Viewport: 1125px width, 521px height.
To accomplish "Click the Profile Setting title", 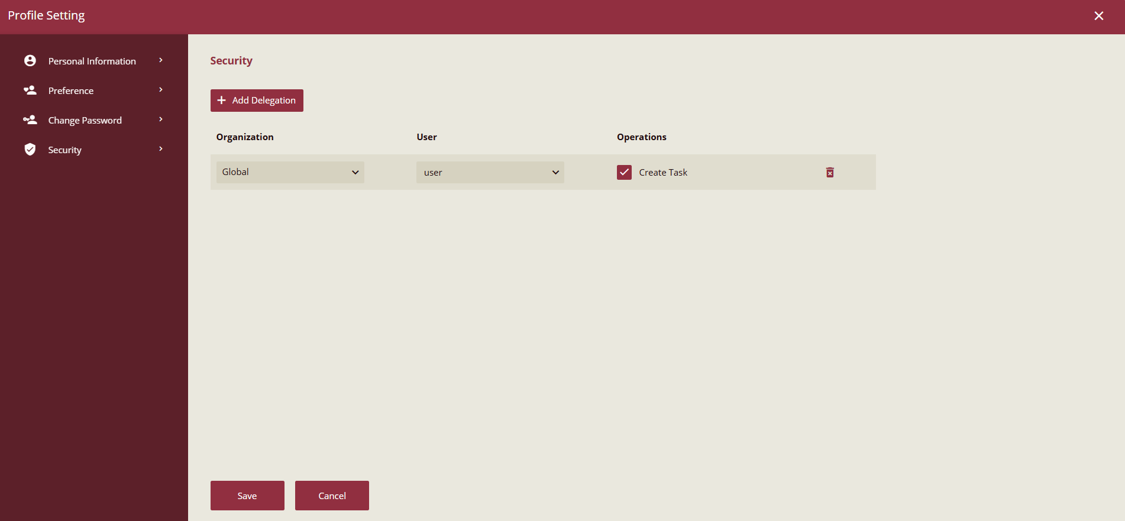I will click(46, 16).
